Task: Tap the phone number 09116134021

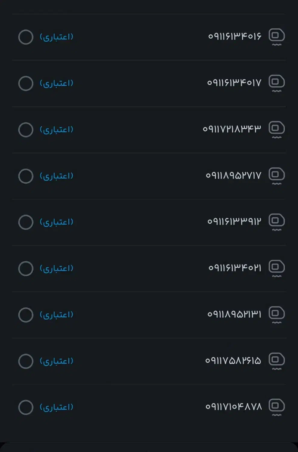Action: 235,268
